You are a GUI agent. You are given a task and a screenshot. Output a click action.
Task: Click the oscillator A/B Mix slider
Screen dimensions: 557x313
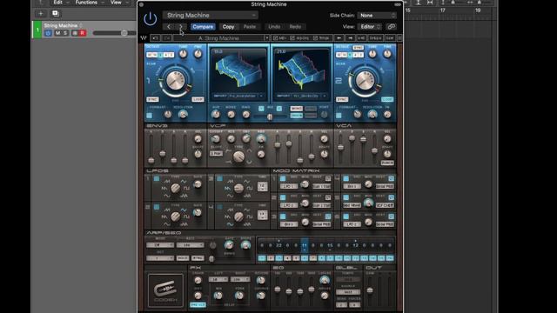(x=270, y=117)
